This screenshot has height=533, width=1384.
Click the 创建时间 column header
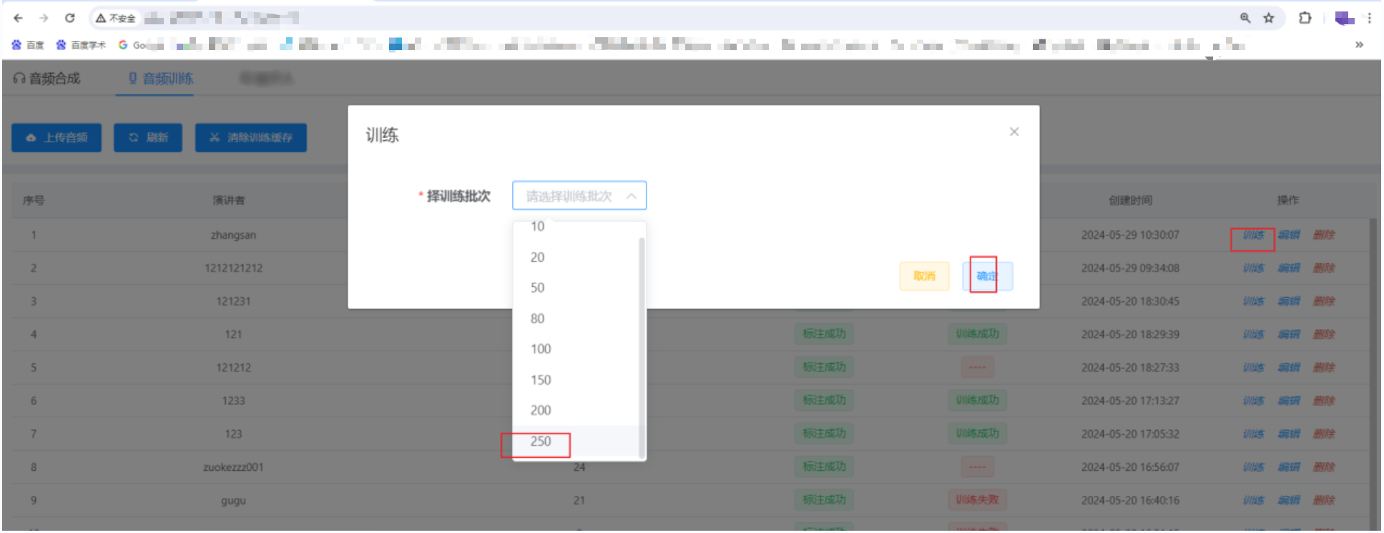1130,200
